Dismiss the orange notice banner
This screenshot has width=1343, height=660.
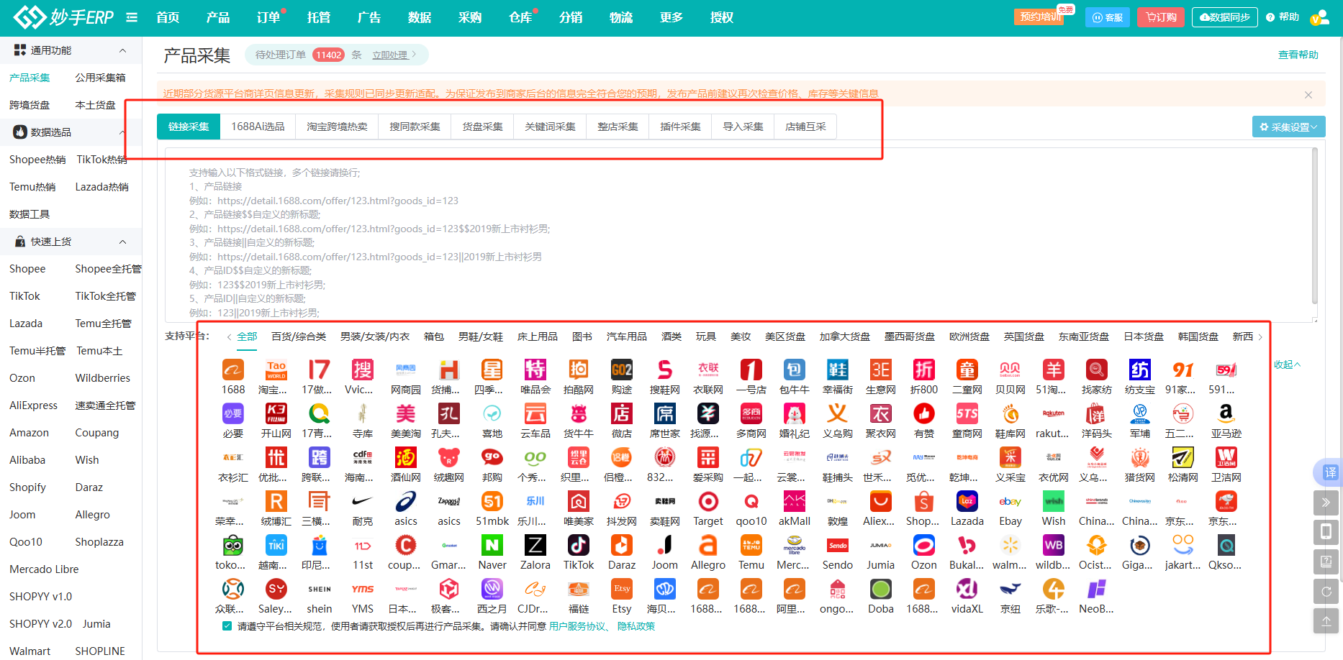[1308, 94]
